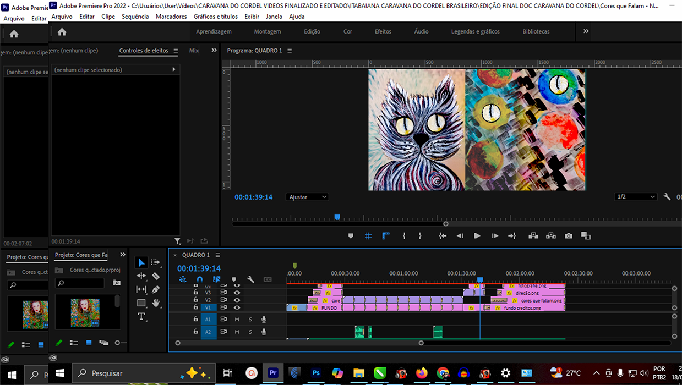Open timeline display settings wrench
This screenshot has width=682, height=385.
click(x=251, y=279)
